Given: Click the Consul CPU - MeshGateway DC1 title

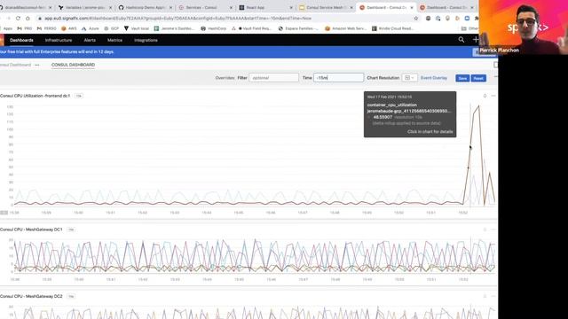Looking at the screenshot, I should pyautogui.click(x=31, y=230).
